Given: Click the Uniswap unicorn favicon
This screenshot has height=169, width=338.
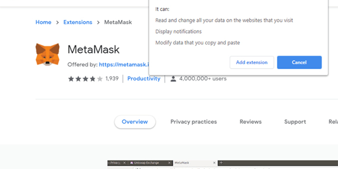Looking at the screenshot, I should point(132,163).
